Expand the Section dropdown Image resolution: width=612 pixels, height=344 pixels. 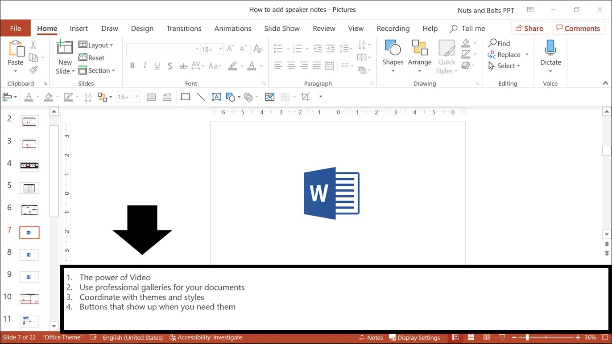click(x=97, y=70)
